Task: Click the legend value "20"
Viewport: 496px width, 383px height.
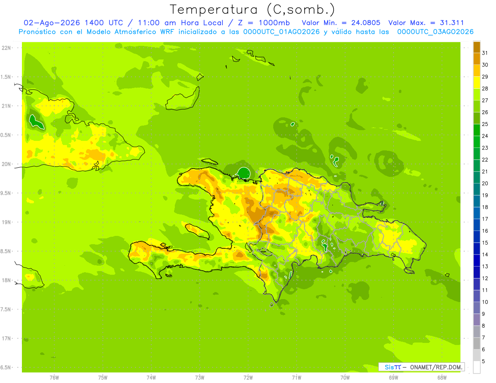Action: 485,183
